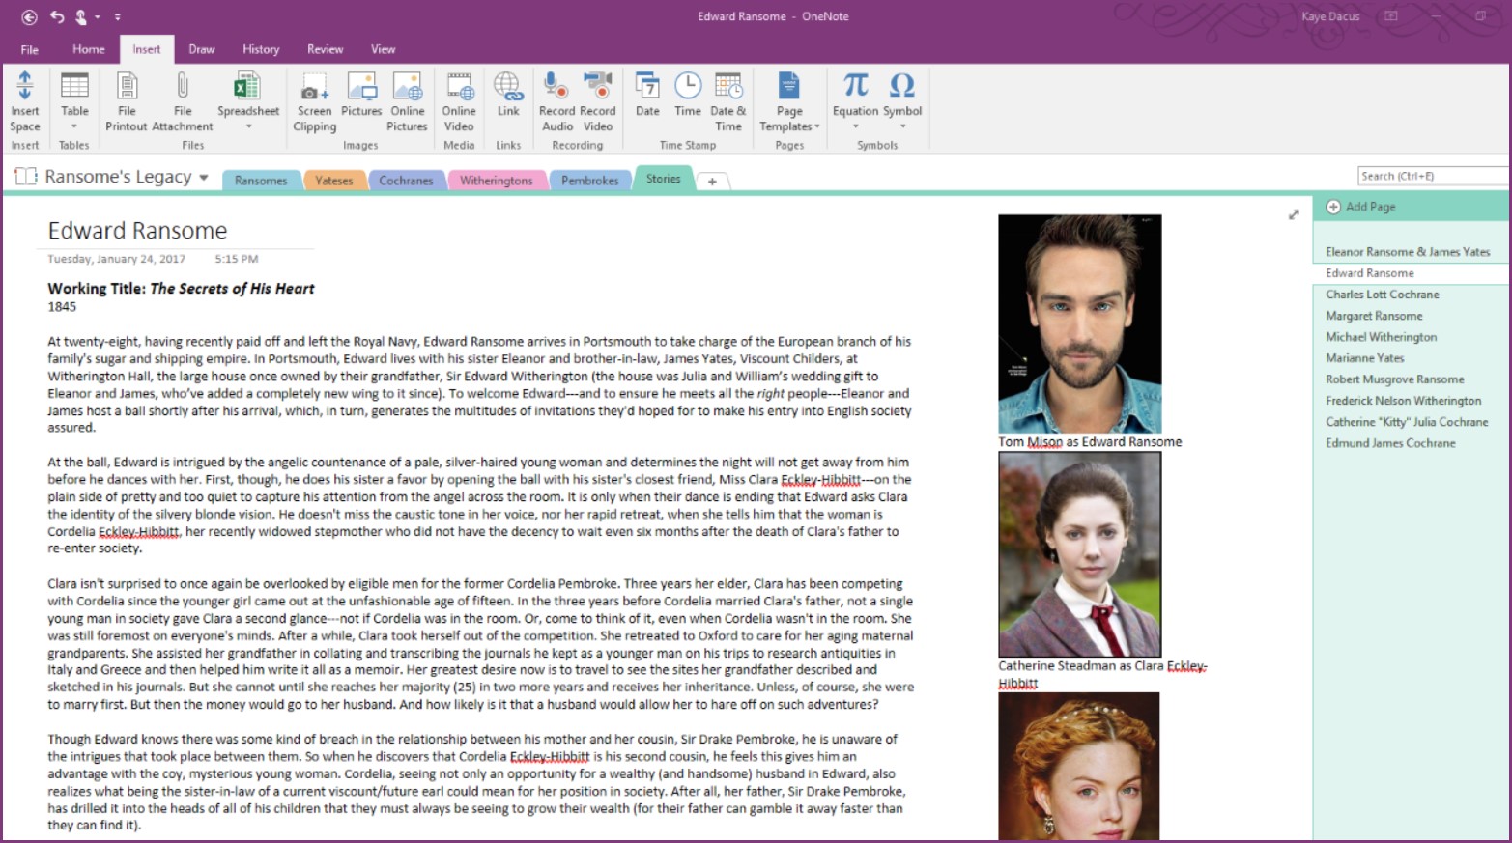
Task: Click the Record Video icon
Action: point(598,87)
